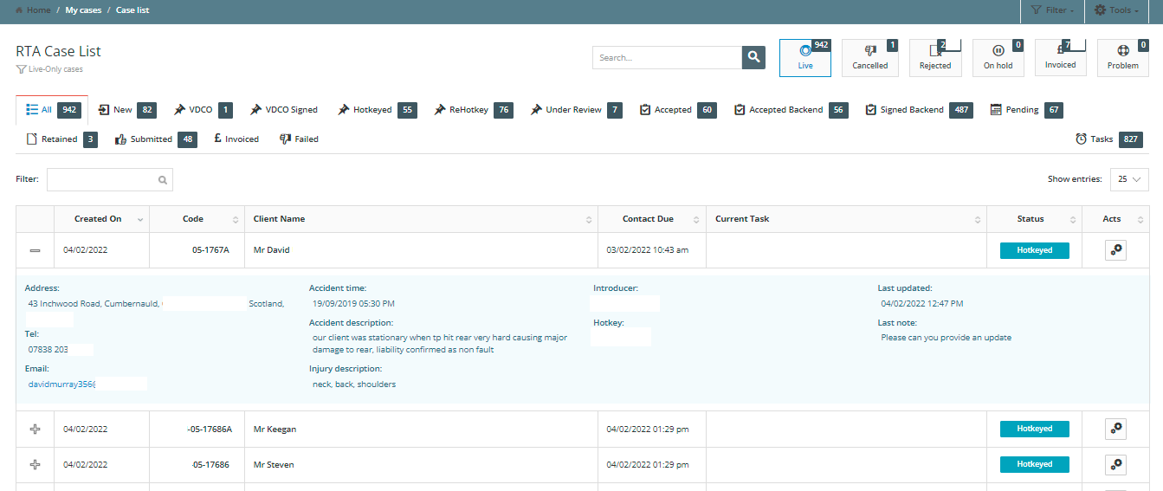Screen dimensions: 1163x491
Task: Click Hotkeyed status badge for Mr Steven
Action: point(1034,465)
